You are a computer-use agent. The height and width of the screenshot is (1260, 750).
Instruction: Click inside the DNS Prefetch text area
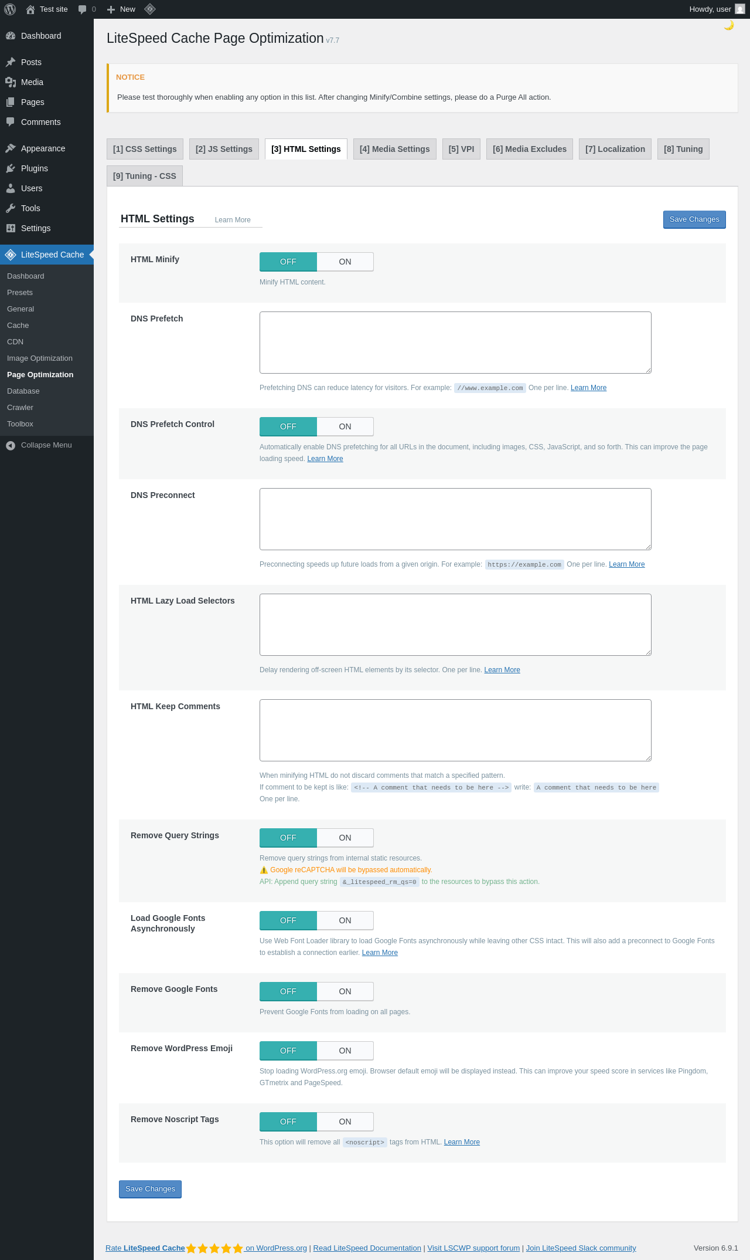pos(455,343)
